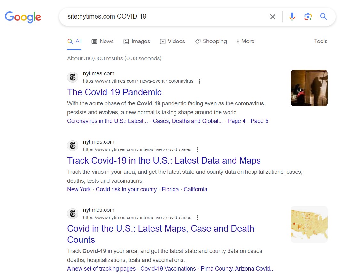The width and height of the screenshot is (341, 275).
Task: Switch to the Videos tab
Action: pos(173,41)
